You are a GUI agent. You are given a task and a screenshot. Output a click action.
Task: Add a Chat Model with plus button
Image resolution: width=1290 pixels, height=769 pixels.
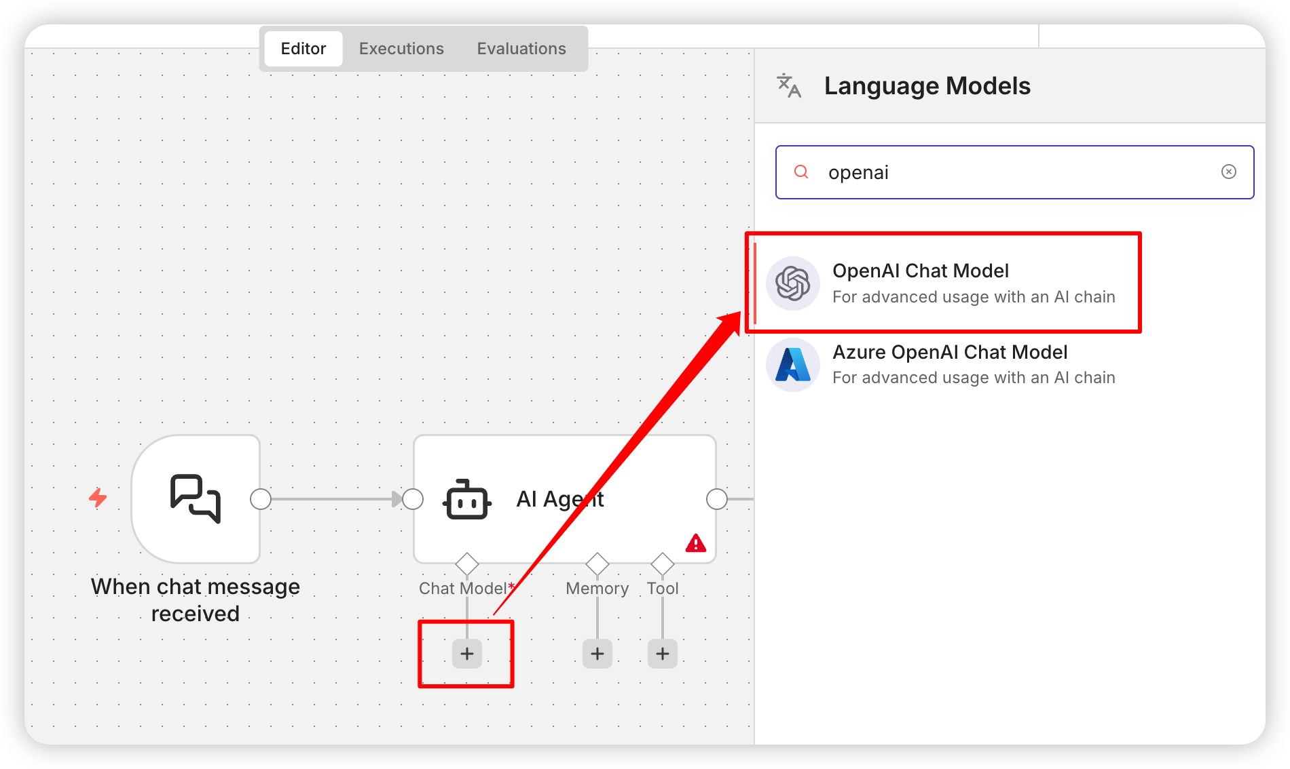tap(466, 654)
